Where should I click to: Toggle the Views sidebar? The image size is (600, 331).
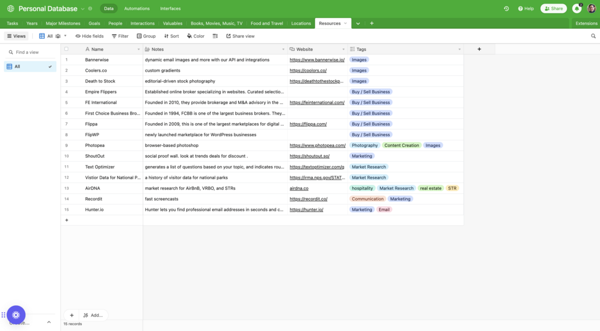[17, 36]
